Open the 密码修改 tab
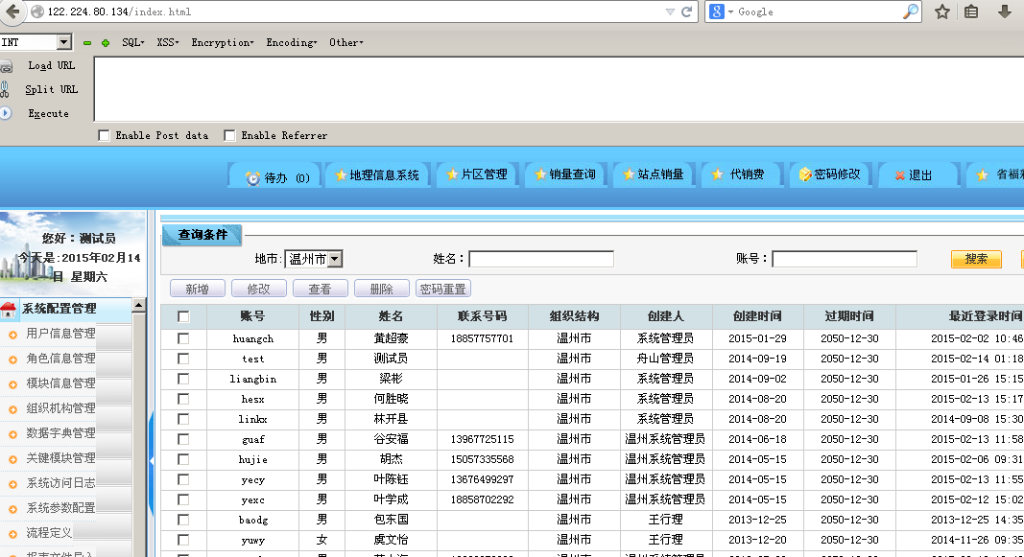The width and height of the screenshot is (1024, 557). [x=829, y=174]
